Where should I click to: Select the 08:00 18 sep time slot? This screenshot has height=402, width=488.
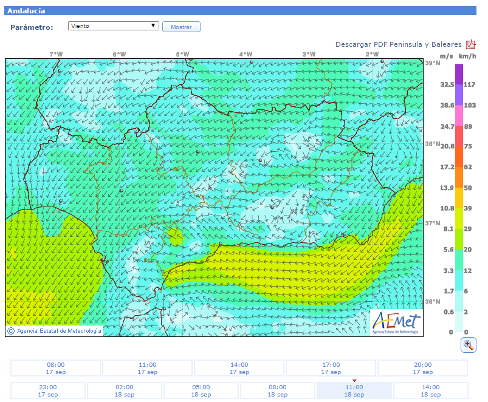(x=277, y=390)
